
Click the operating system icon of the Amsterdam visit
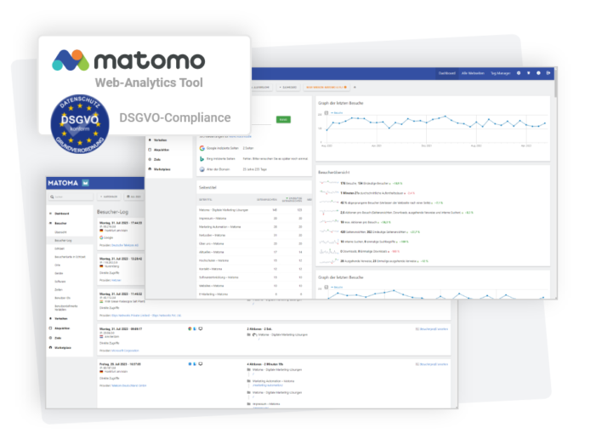[195, 328]
